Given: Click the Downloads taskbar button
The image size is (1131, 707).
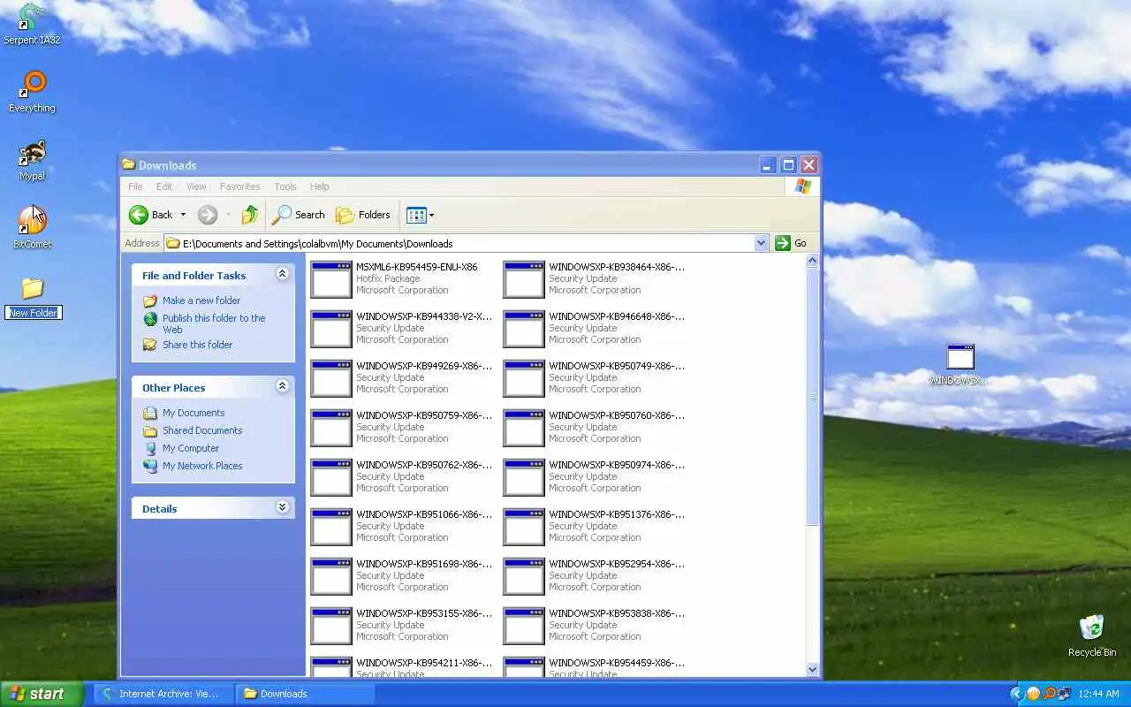Looking at the screenshot, I should coord(306,694).
